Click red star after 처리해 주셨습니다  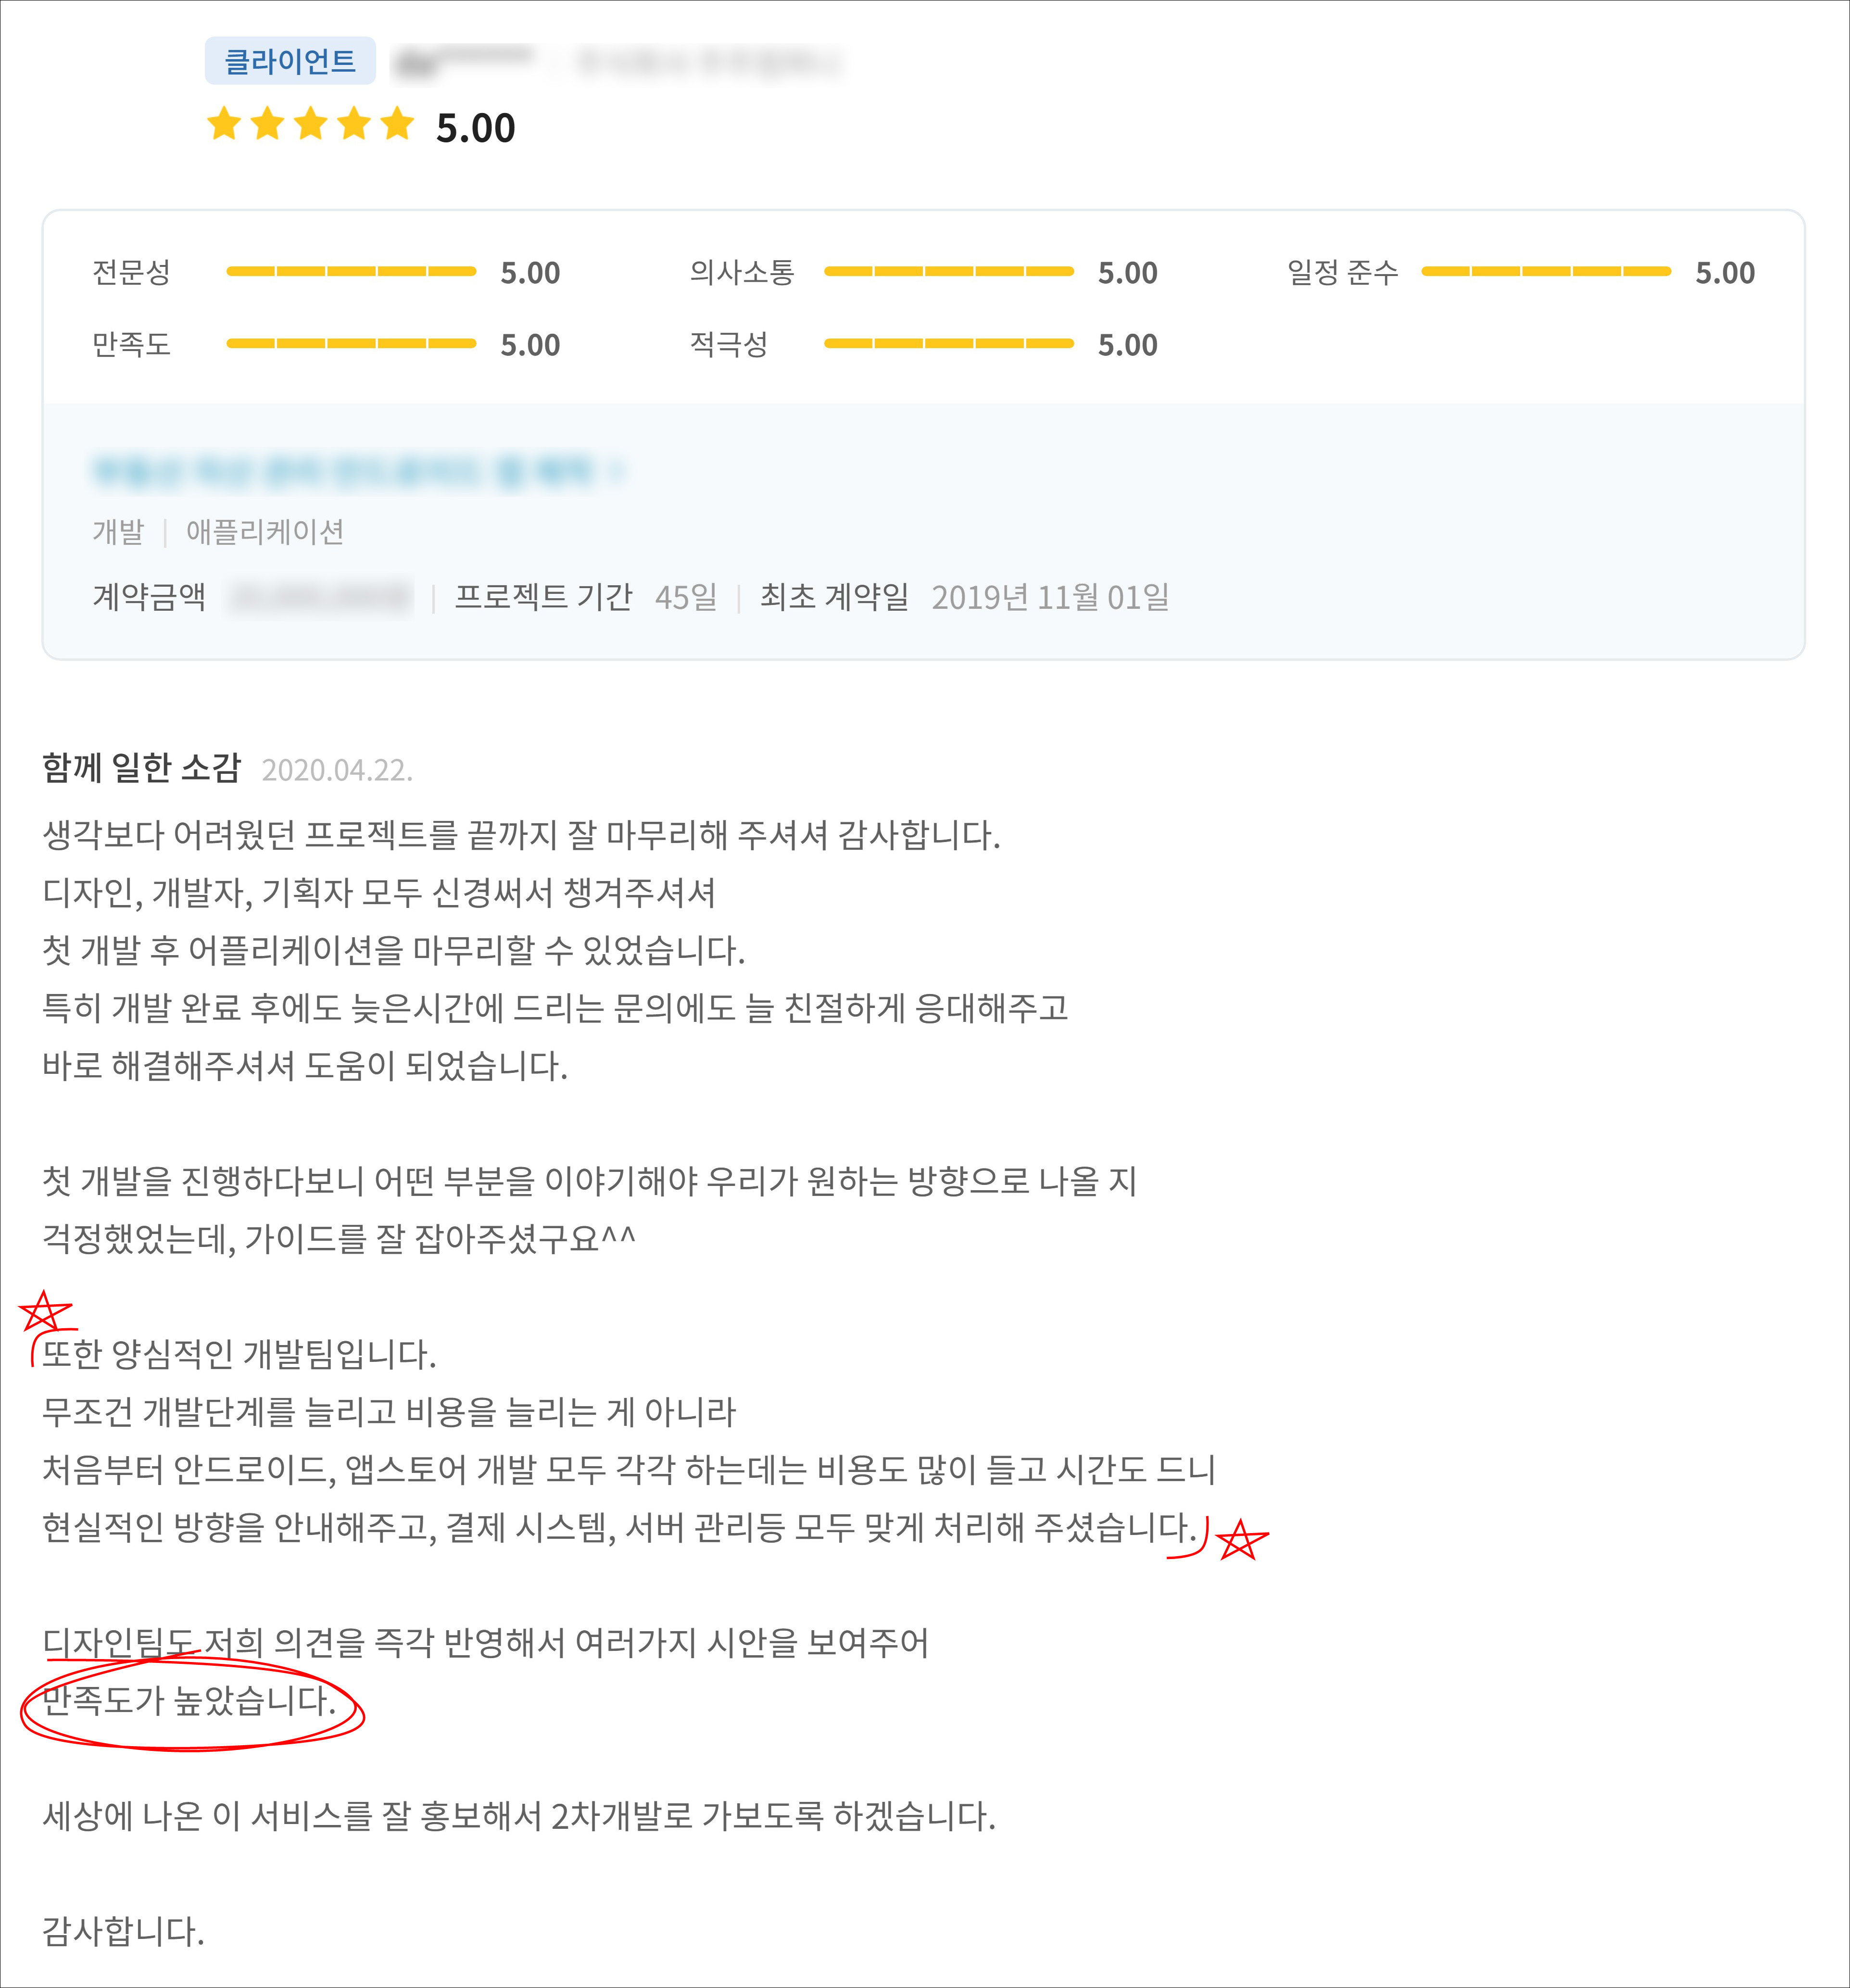pyautogui.click(x=1240, y=1541)
